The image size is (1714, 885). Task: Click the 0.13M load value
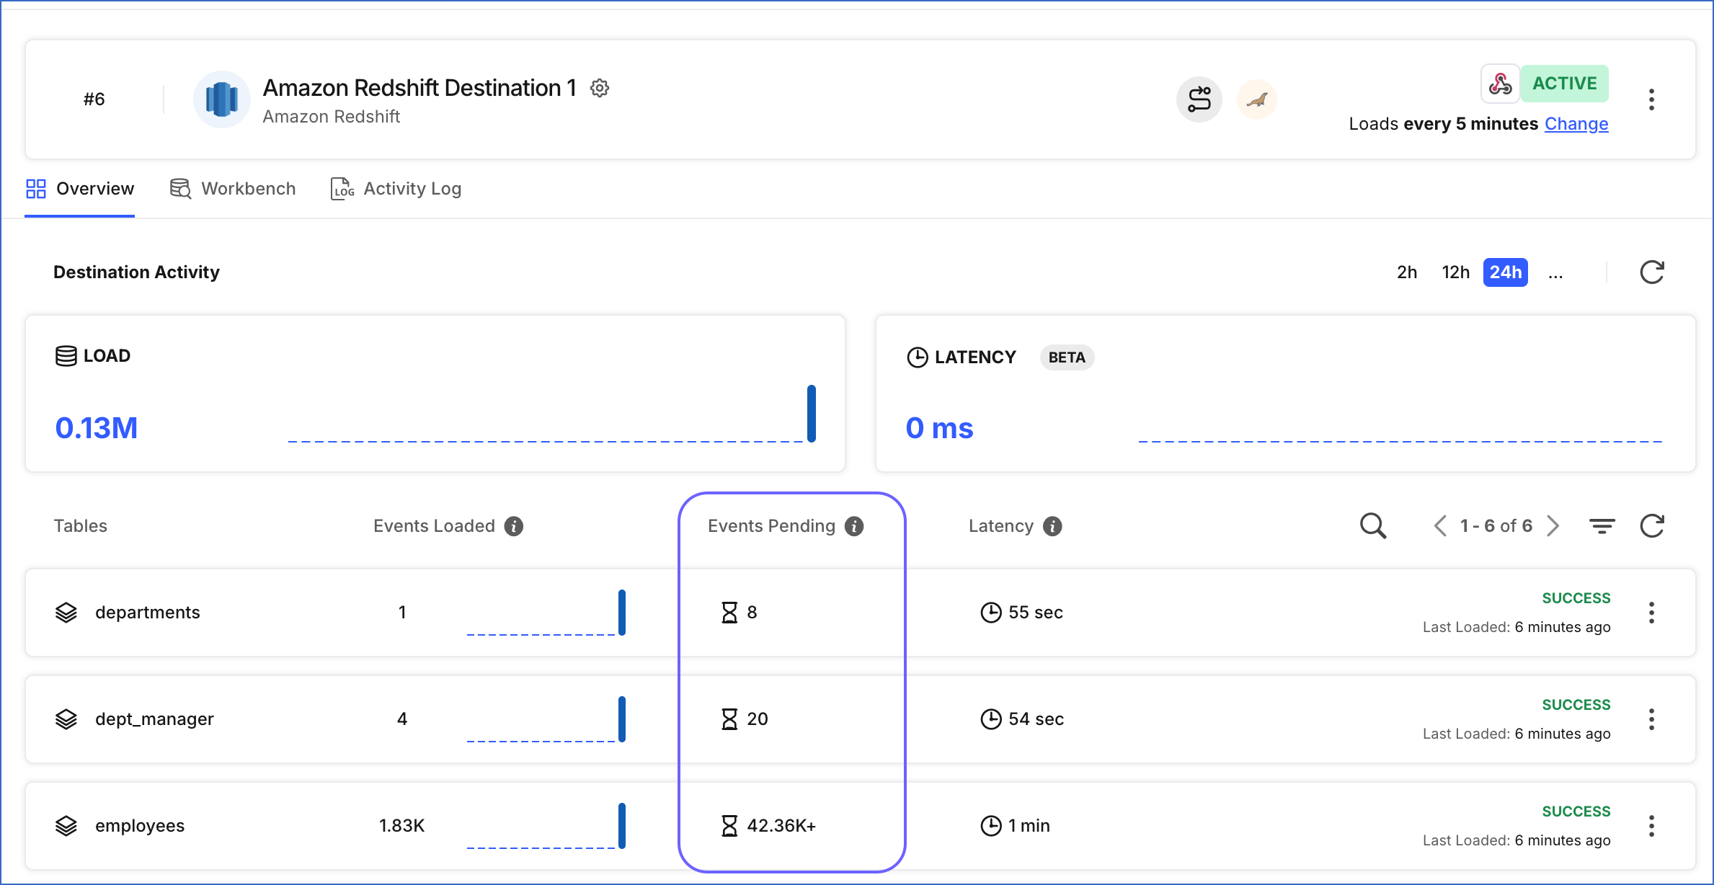(x=97, y=428)
